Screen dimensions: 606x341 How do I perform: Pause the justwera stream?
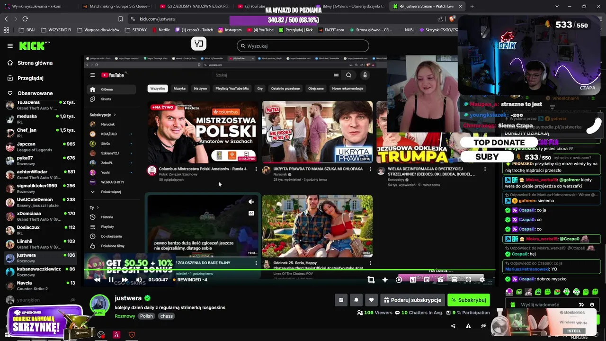pyautogui.click(x=111, y=280)
